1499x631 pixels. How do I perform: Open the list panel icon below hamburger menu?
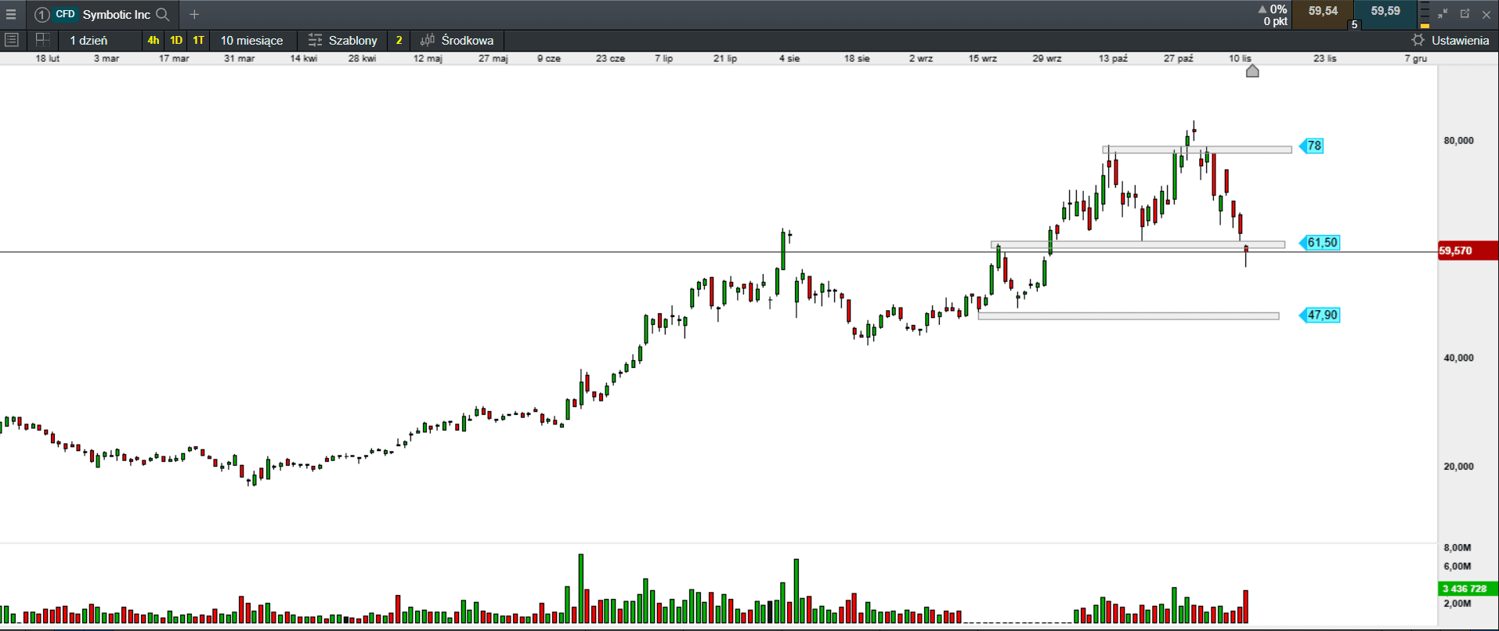tap(12, 40)
